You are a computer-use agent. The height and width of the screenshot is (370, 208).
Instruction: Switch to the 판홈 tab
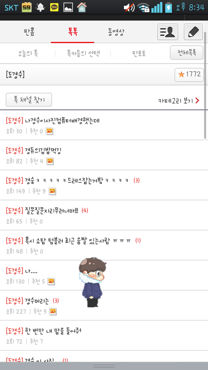[x=29, y=32]
